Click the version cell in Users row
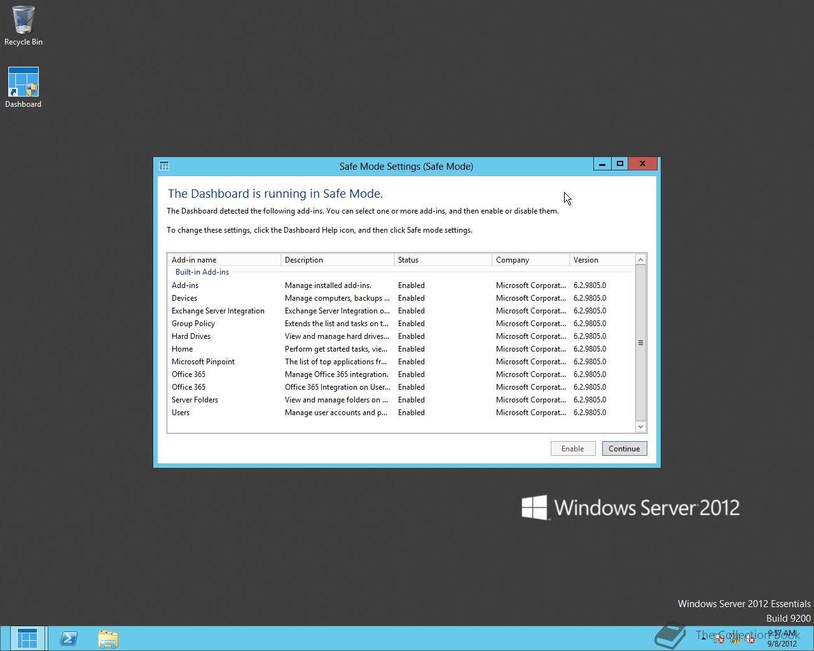The image size is (814, 651). click(x=590, y=412)
